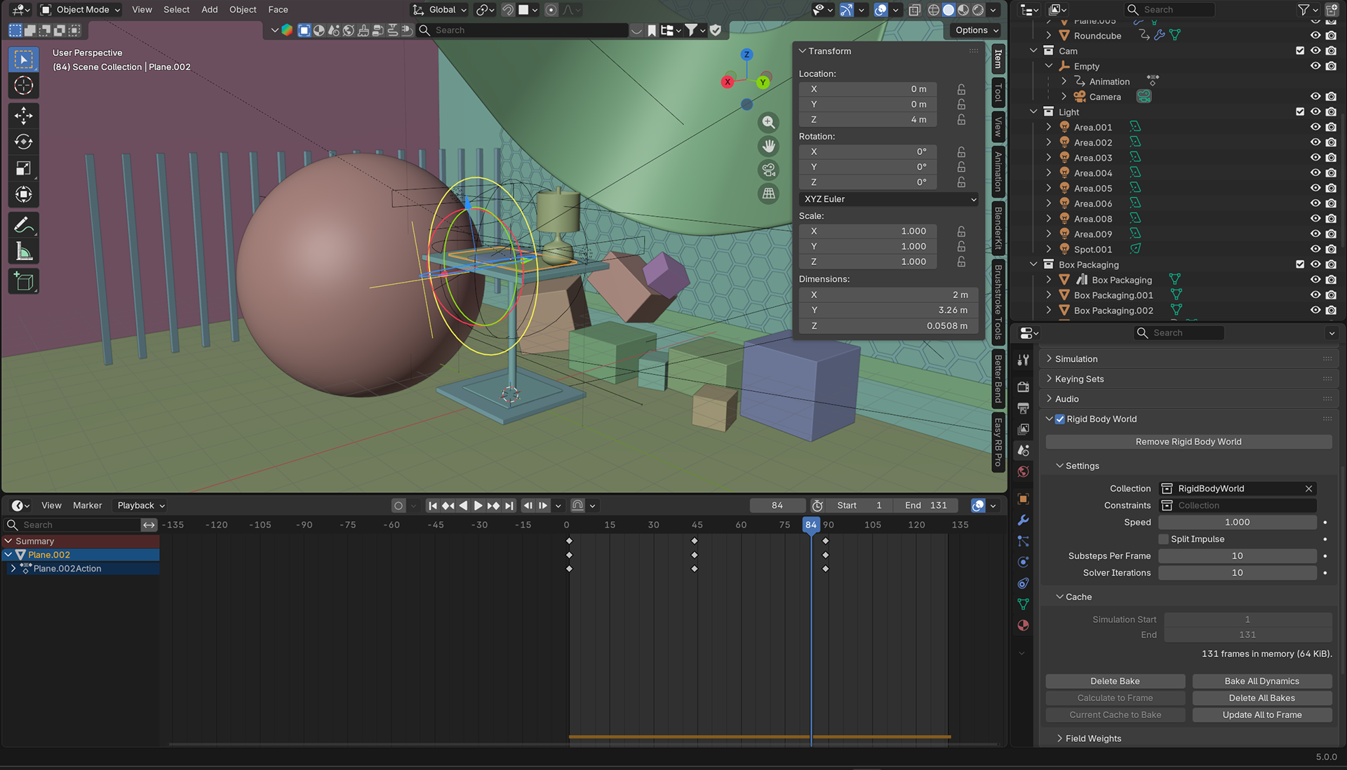
Task: Open the Modifiers wrench tab
Action: click(1023, 520)
